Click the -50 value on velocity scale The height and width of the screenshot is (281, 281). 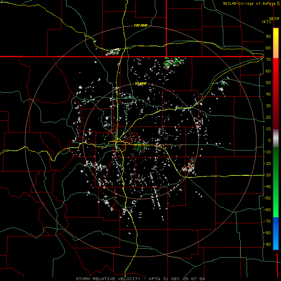pyautogui.click(x=267, y=198)
